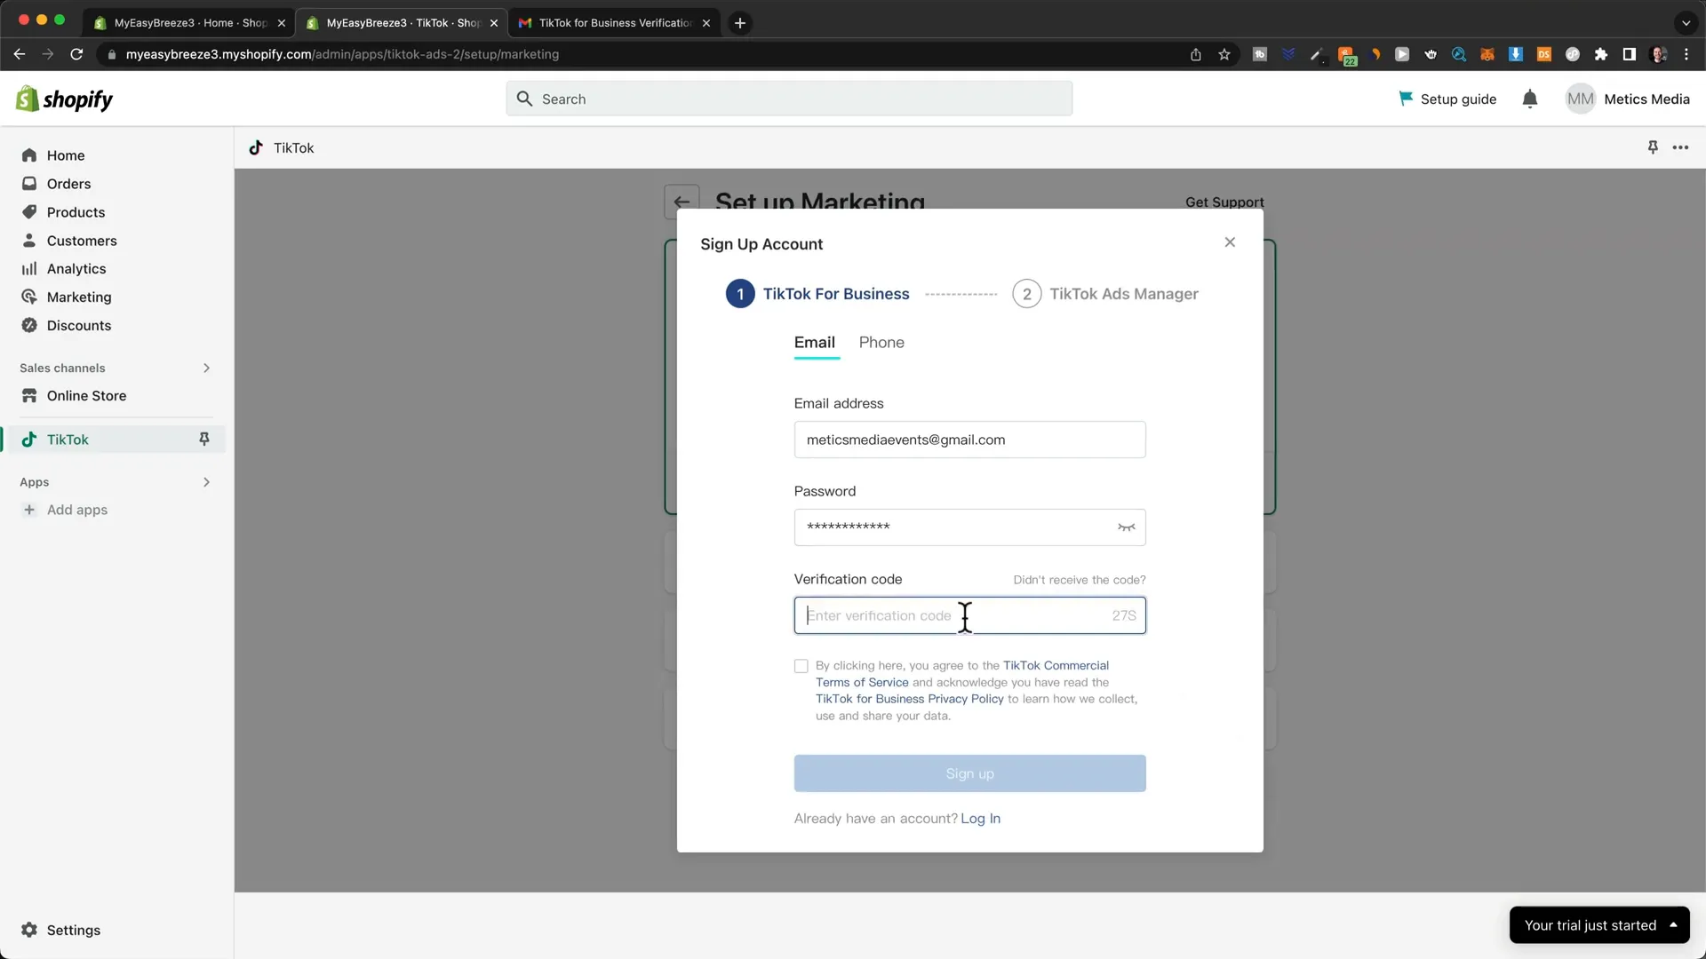Click the color picker pen extension icon
The width and height of the screenshot is (1706, 959).
coord(1317,54)
